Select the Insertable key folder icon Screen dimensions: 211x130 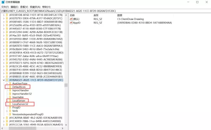click(10, 97)
